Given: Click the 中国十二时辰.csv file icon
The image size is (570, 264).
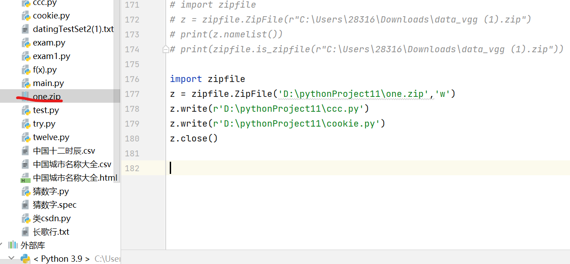Looking at the screenshot, I should 25,151.
